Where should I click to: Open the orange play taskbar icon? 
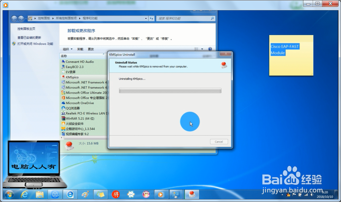point(161,194)
